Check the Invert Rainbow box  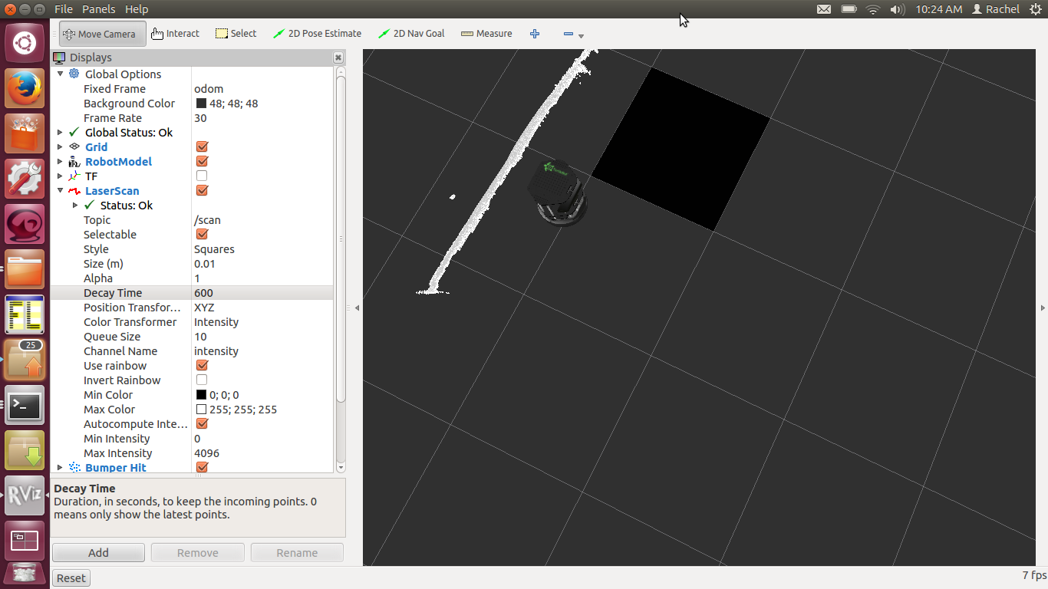click(202, 380)
